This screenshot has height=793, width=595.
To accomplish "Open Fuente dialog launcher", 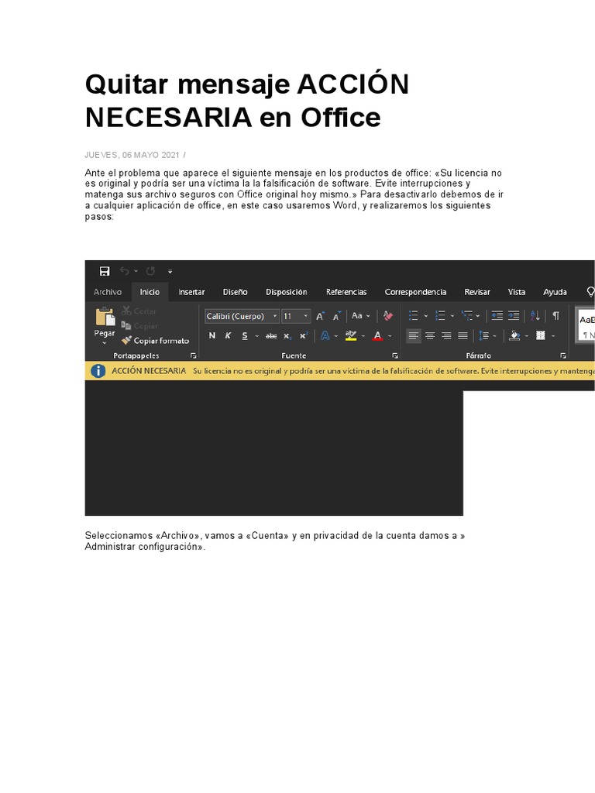I will pyautogui.click(x=394, y=355).
